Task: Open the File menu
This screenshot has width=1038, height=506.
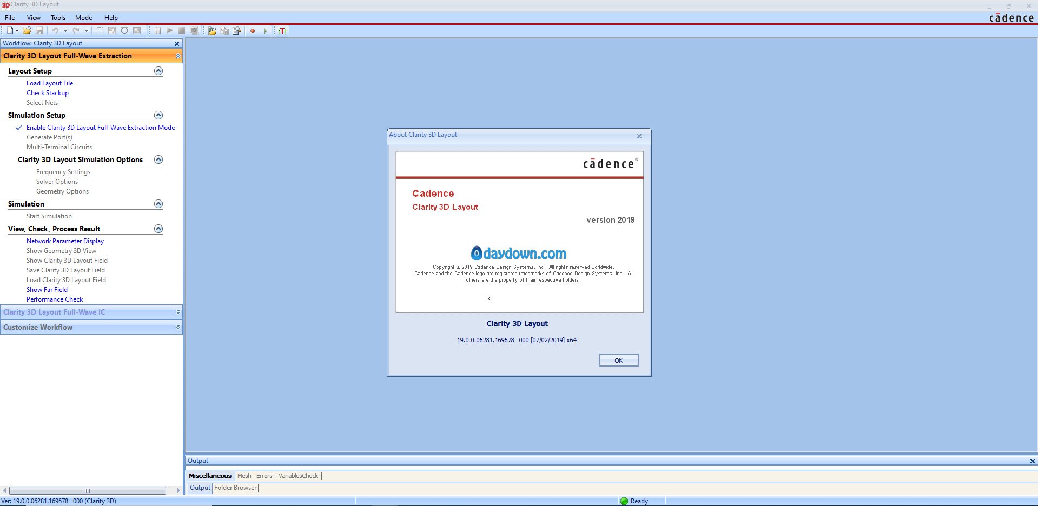Action: pyautogui.click(x=10, y=18)
